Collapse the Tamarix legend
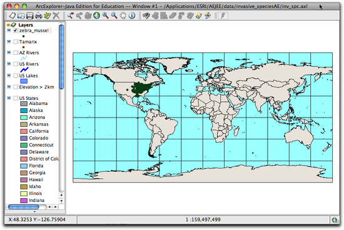Screen dimensions: 344x230 (9, 42)
